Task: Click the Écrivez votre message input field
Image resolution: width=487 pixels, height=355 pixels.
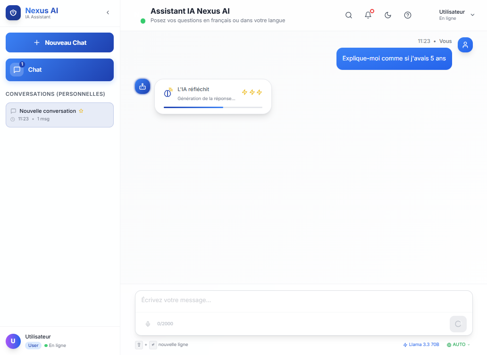Action: 303,300
